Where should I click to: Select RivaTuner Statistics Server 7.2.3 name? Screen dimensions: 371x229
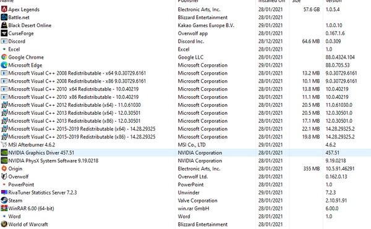43,193
